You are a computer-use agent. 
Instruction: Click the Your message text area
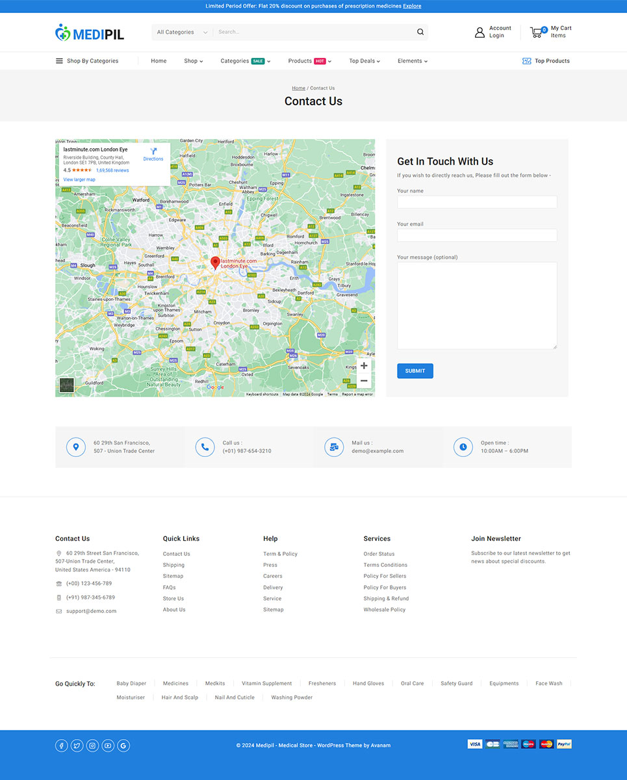(x=477, y=305)
